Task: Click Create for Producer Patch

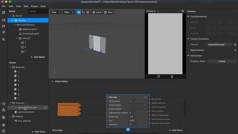Action: coord(222,61)
